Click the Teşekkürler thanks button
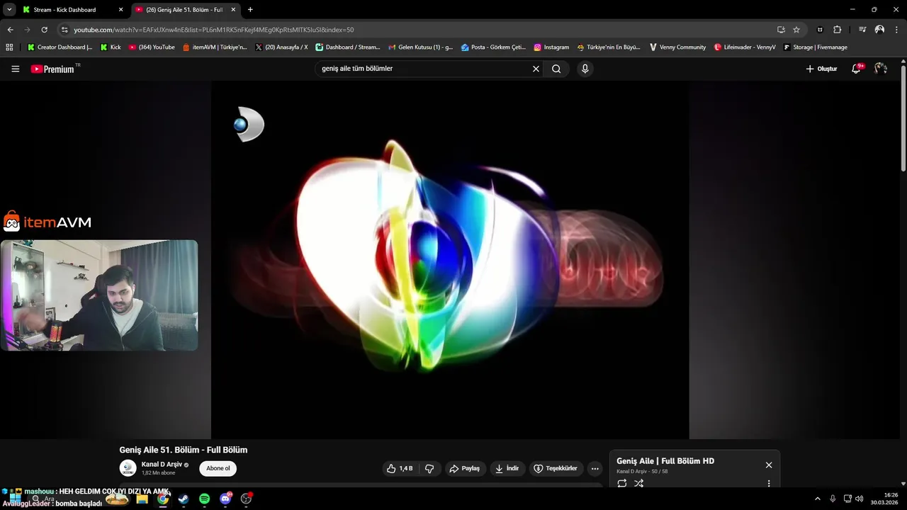This screenshot has width=907, height=510. tap(556, 468)
